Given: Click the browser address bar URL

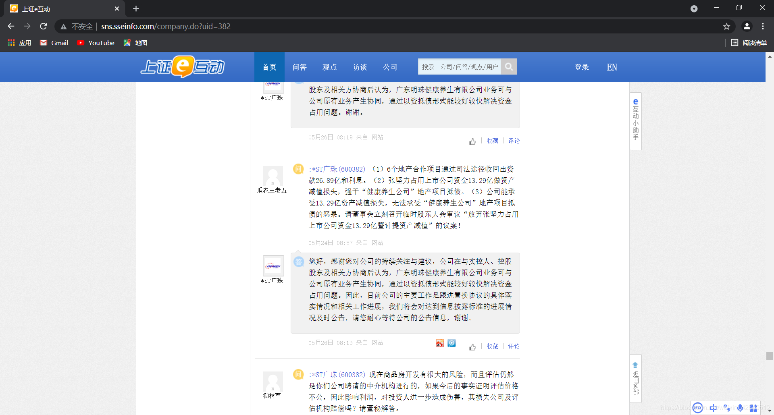Looking at the screenshot, I should (166, 27).
